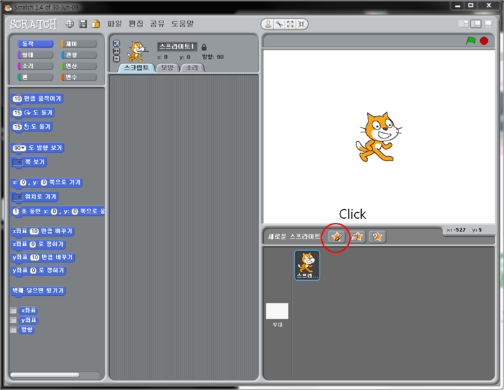The width and height of the screenshot is (504, 390).
Task: Open the 공유 menu
Action: coord(157,24)
